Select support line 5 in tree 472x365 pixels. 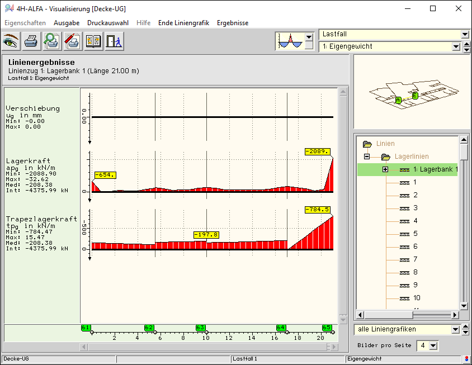point(415,234)
